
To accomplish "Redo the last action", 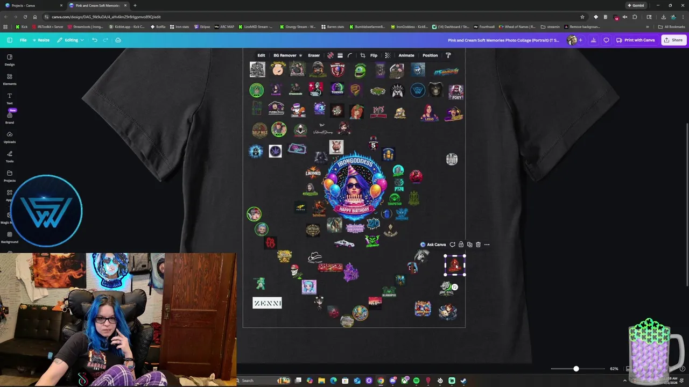I will point(106,40).
